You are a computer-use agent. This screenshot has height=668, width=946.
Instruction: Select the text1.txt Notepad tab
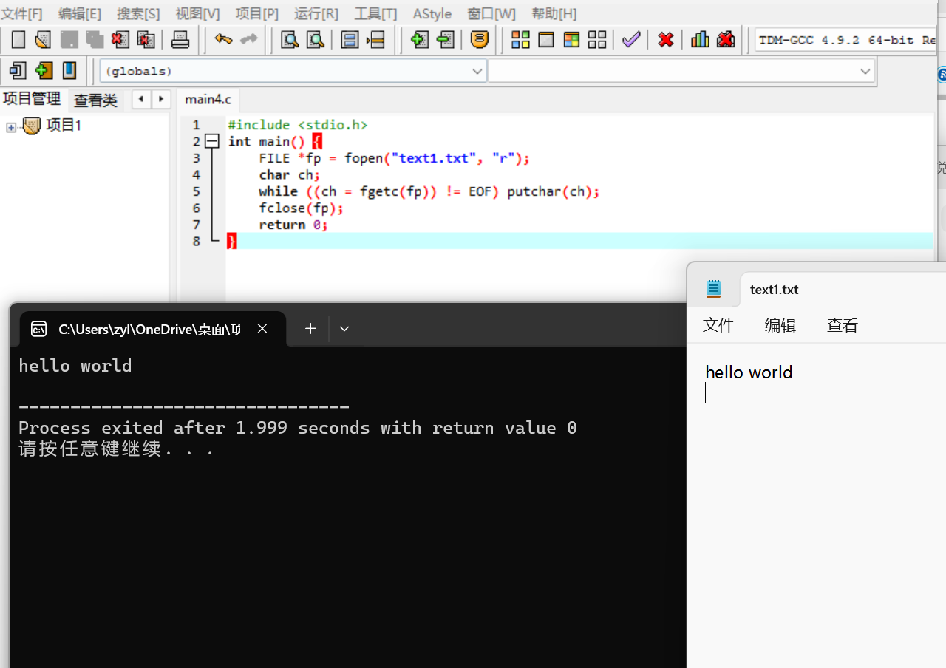774,289
